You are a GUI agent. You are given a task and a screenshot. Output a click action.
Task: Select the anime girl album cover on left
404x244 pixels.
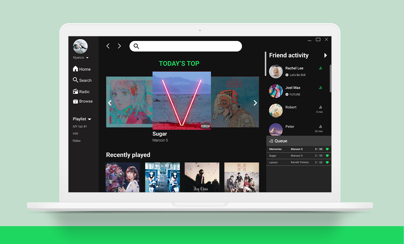pyautogui.click(x=129, y=102)
